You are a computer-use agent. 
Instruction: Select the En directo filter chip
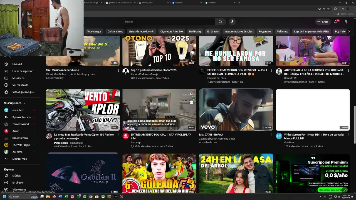point(213,31)
